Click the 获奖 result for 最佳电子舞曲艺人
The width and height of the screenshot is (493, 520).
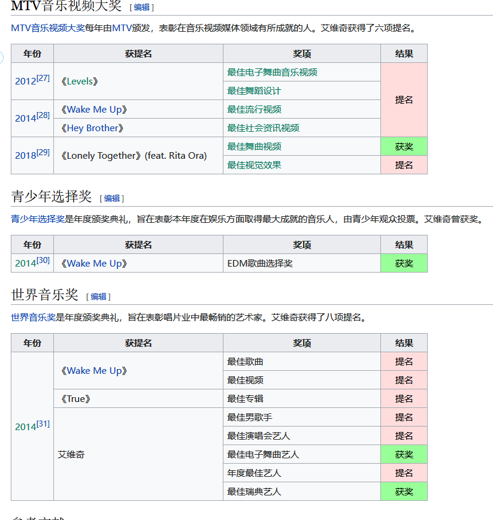[404, 454]
